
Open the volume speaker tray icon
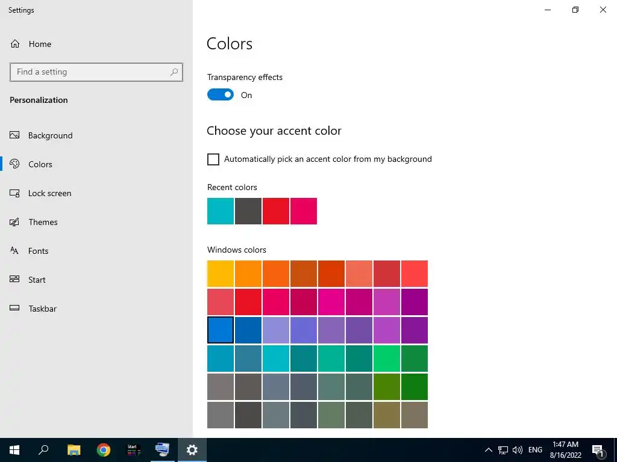[518, 450]
